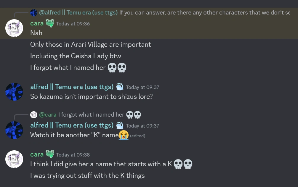Click alfred's username above the kazuma message
298x187 pixels.
(x=72, y=87)
